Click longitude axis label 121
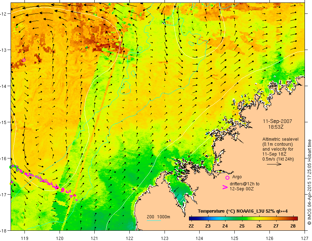 95,238
